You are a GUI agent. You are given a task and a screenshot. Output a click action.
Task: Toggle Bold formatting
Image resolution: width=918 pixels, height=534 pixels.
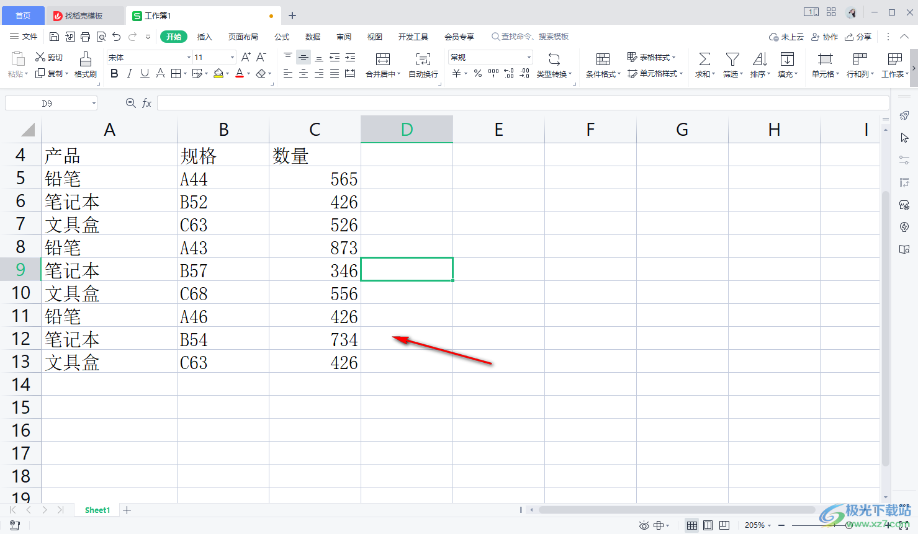(x=114, y=74)
